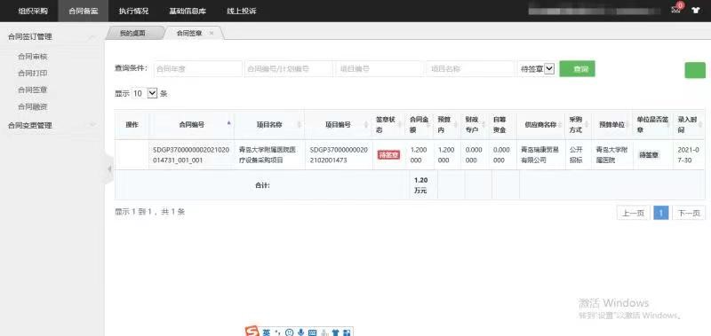Start Sogou voice input microphone
This screenshot has width=711, height=336.
[x=300, y=332]
